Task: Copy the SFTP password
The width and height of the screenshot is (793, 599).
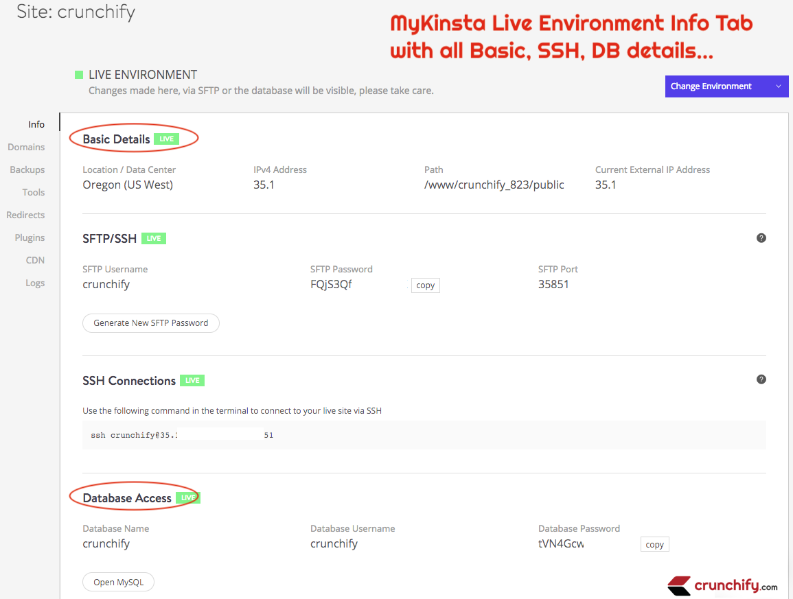Action: pos(425,285)
